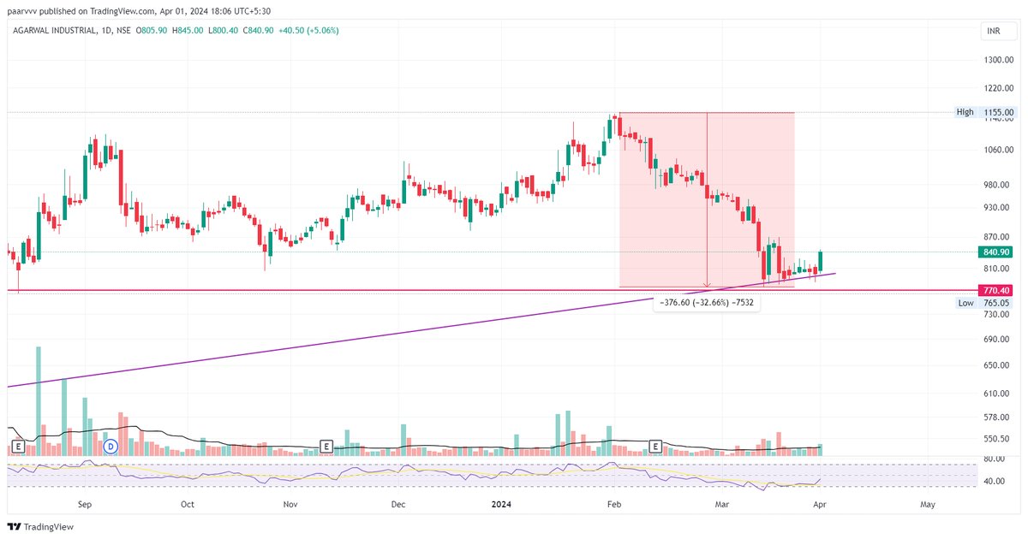Screen dimensions: 1028x539
Task: Click the 840.90 current price label
Action: tap(995, 252)
